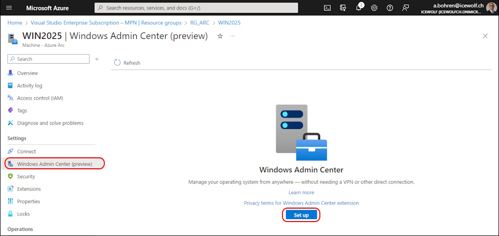Click the Windows Admin Center menu icon

click(10, 164)
